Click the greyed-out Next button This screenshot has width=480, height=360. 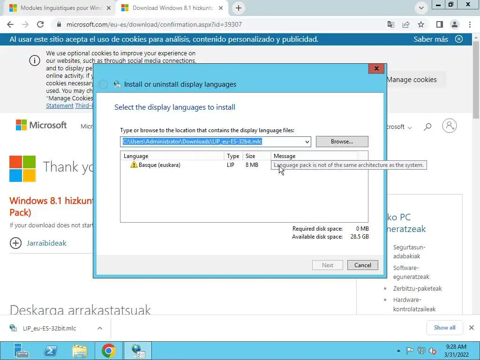pos(327,265)
